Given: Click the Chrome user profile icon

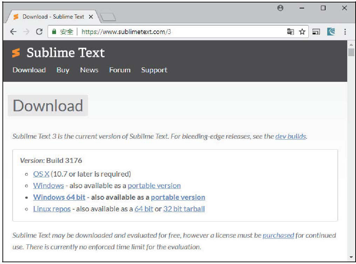Looking at the screenshot, I should tap(280, 8).
